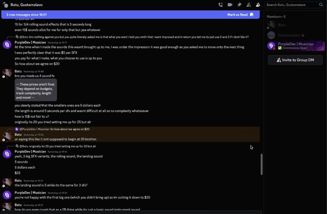The image size is (327, 214).
Task: Add friends to DM using the header icon
Action: [249, 5]
